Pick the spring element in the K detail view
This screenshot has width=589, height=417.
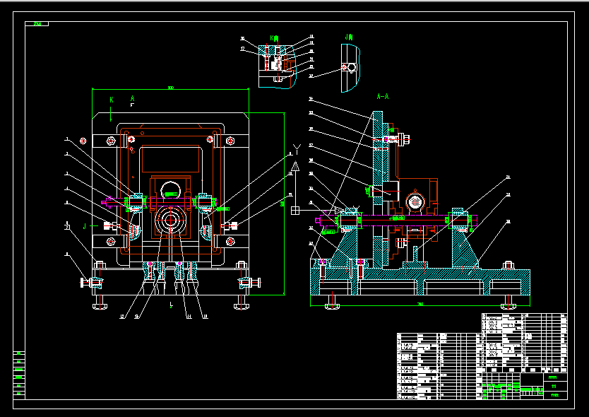[x=278, y=62]
